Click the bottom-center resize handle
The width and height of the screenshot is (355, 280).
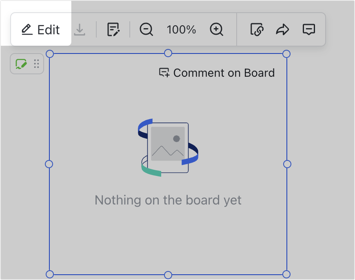point(168,274)
